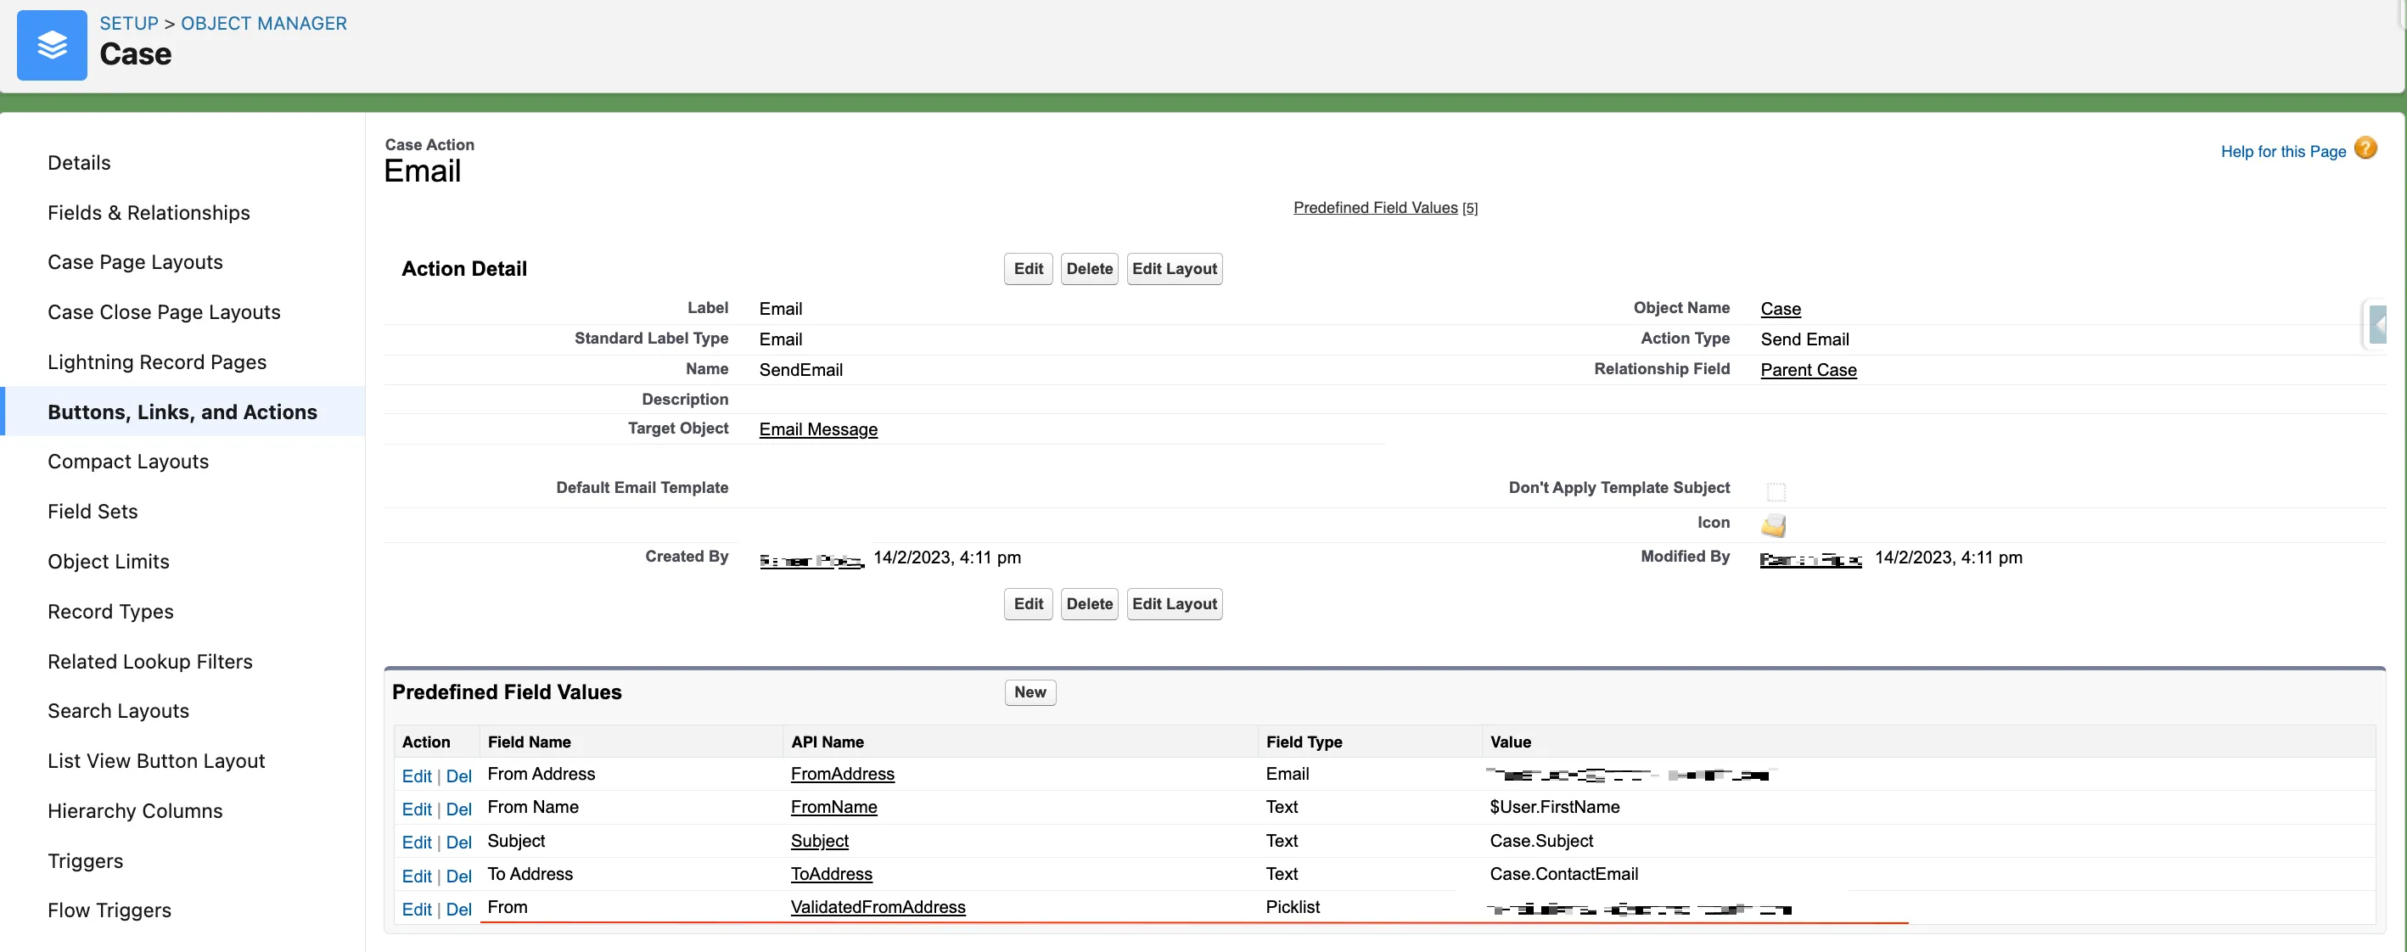The image size is (2407, 952).
Task: Open the Triggers sidebar section
Action: pos(85,861)
